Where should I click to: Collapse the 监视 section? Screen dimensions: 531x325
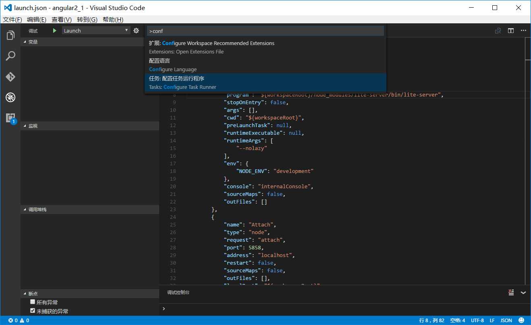[x=90, y=126]
